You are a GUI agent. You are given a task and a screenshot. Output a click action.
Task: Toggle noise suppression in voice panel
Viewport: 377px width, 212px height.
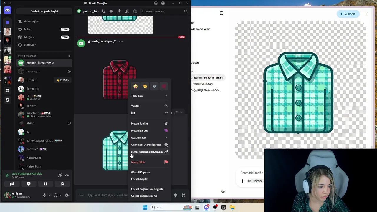point(59,175)
